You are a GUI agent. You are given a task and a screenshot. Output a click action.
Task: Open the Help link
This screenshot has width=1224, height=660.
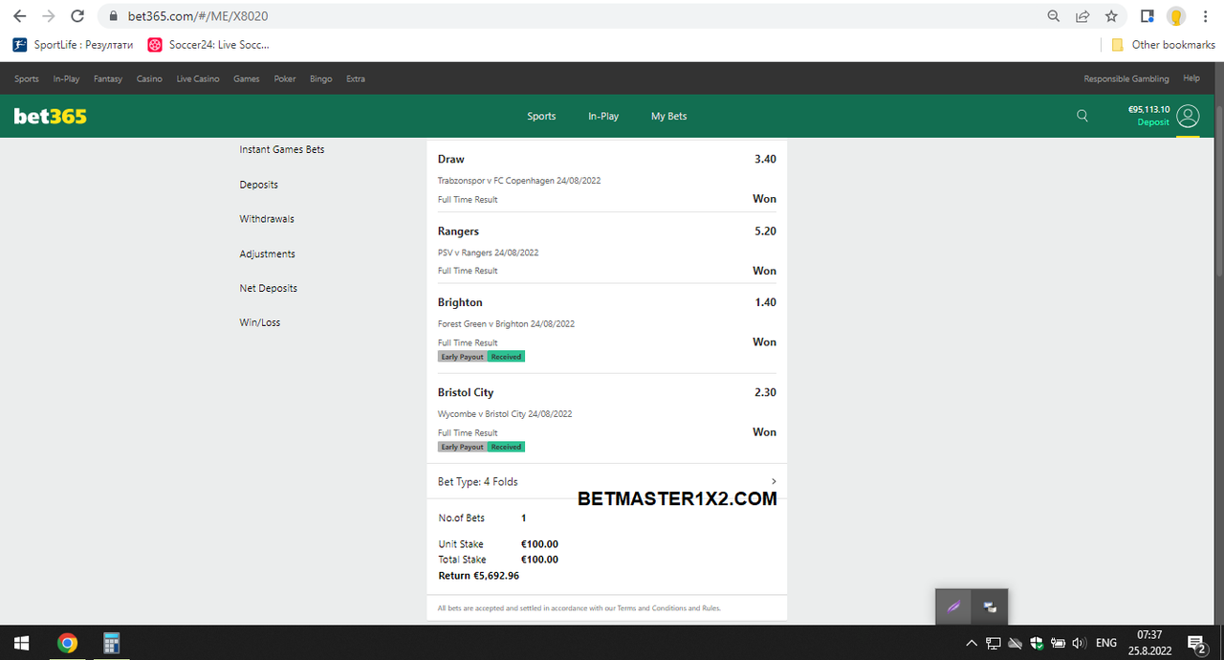coord(1191,78)
